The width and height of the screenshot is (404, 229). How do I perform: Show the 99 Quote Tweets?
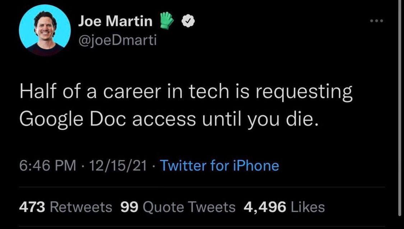pos(178,207)
